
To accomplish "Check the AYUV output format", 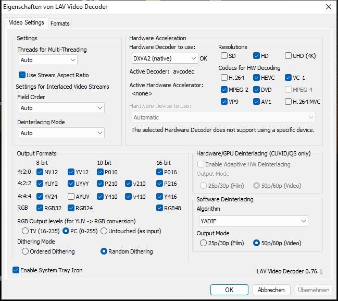I will (x=71, y=197).
